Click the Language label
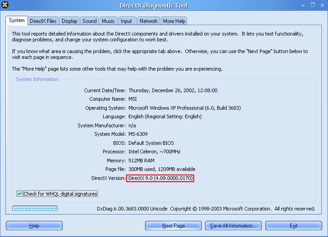 [x=114, y=116]
